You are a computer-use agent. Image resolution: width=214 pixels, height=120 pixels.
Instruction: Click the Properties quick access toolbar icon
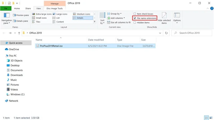coord(9,3)
